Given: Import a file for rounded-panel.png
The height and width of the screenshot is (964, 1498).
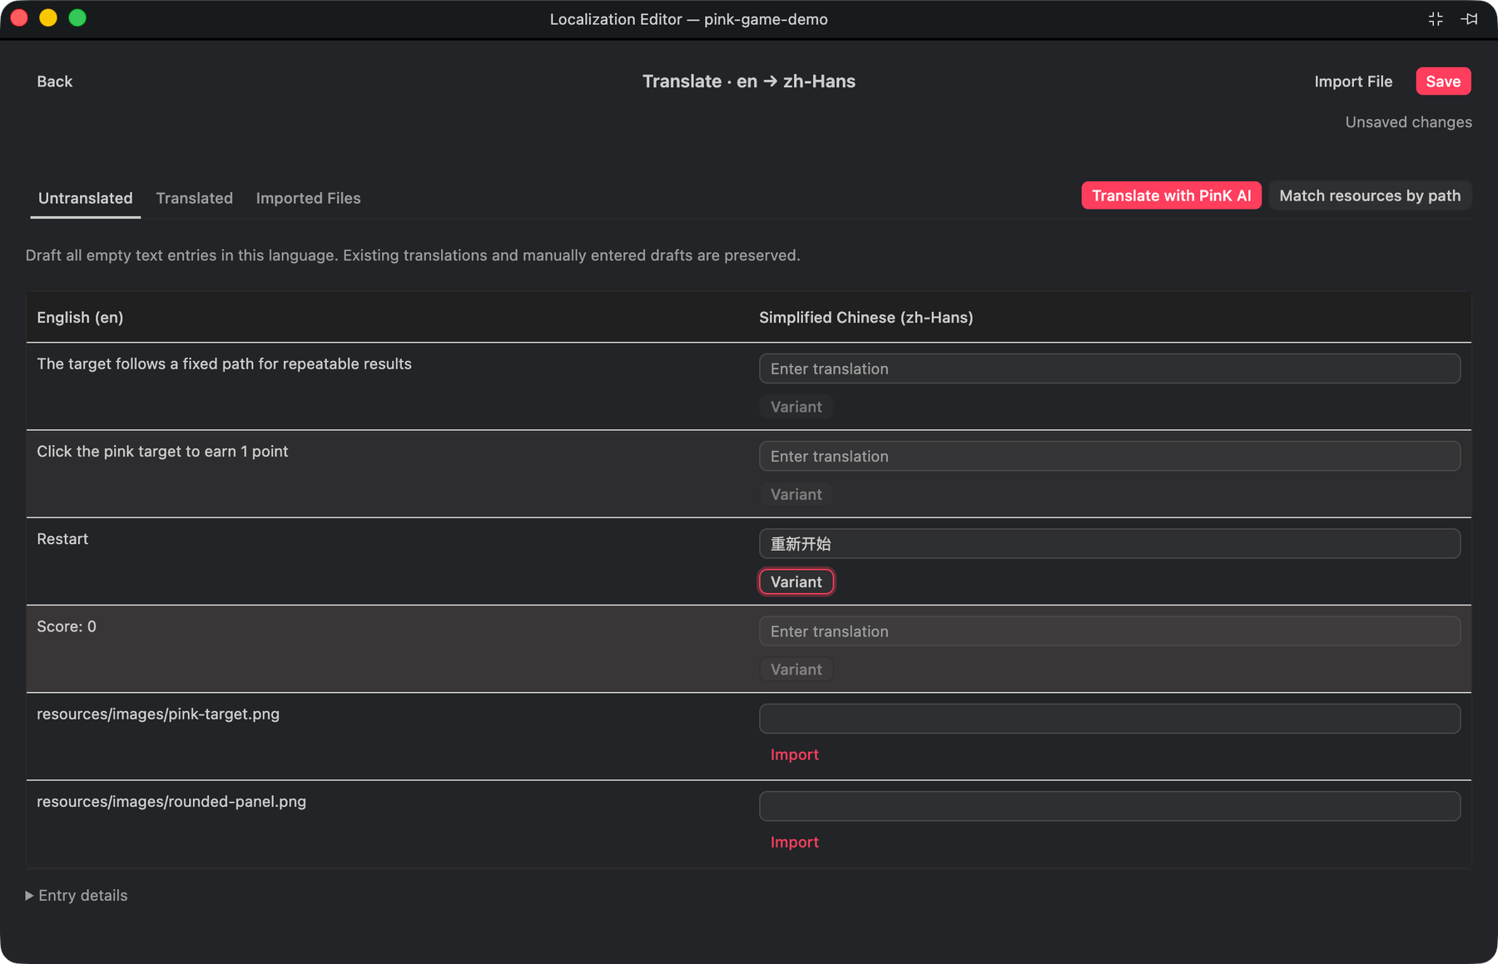Looking at the screenshot, I should pos(795,842).
